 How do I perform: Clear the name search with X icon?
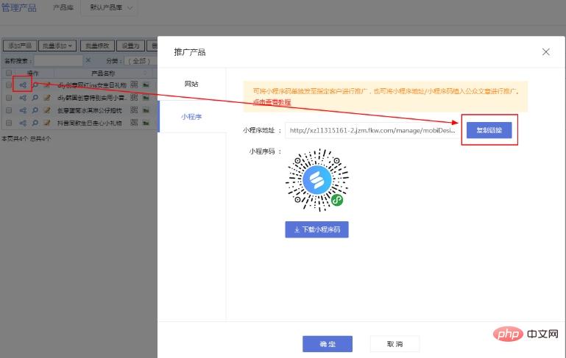pyautogui.click(x=88, y=60)
